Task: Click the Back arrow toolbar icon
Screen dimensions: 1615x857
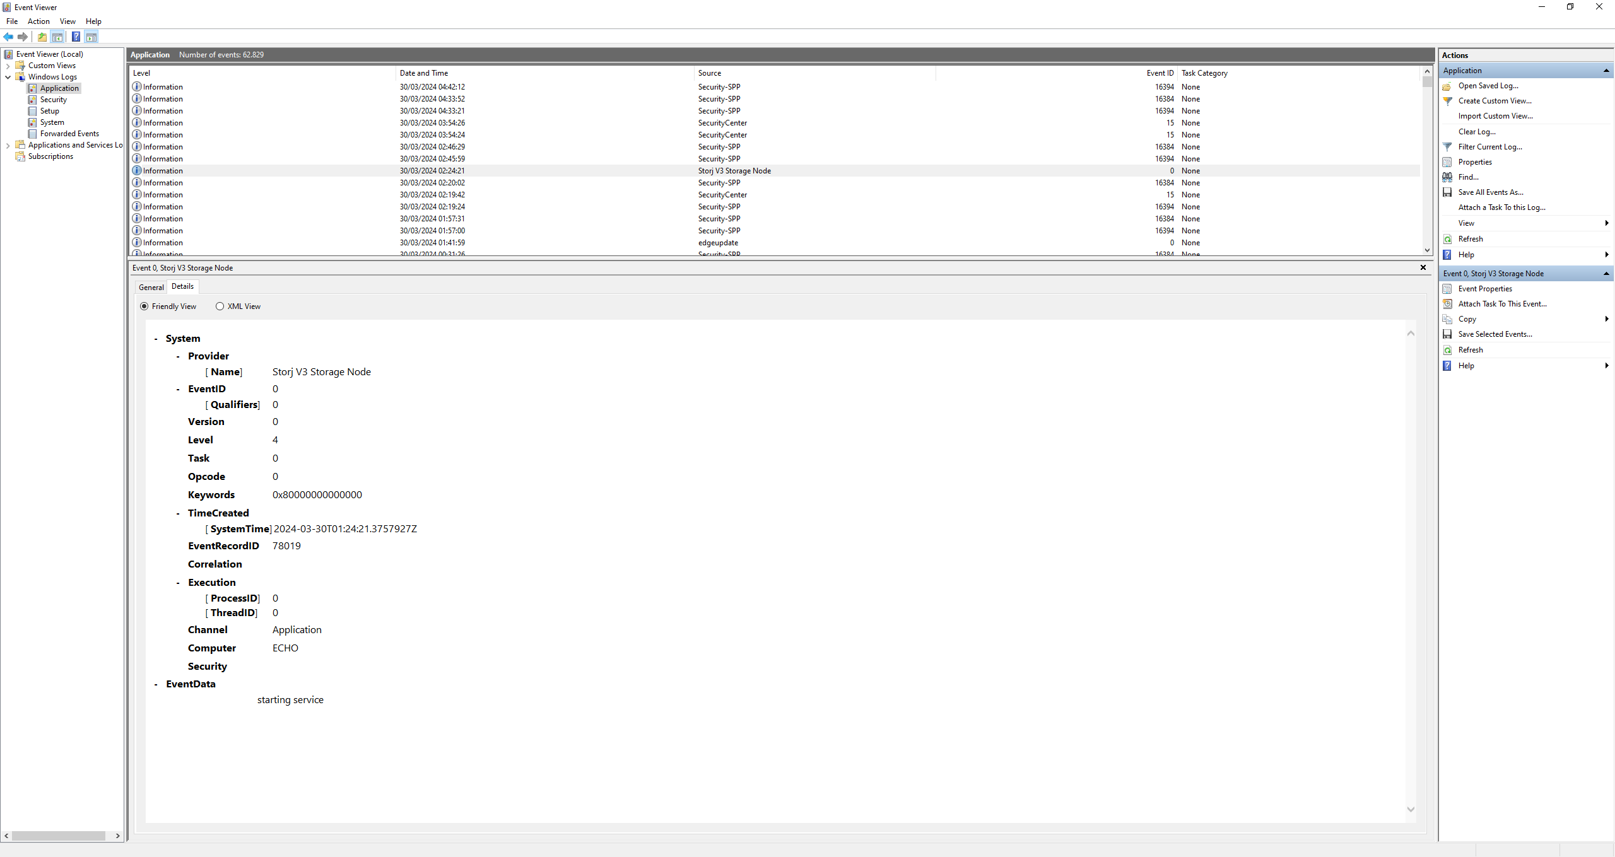Action: coord(8,37)
